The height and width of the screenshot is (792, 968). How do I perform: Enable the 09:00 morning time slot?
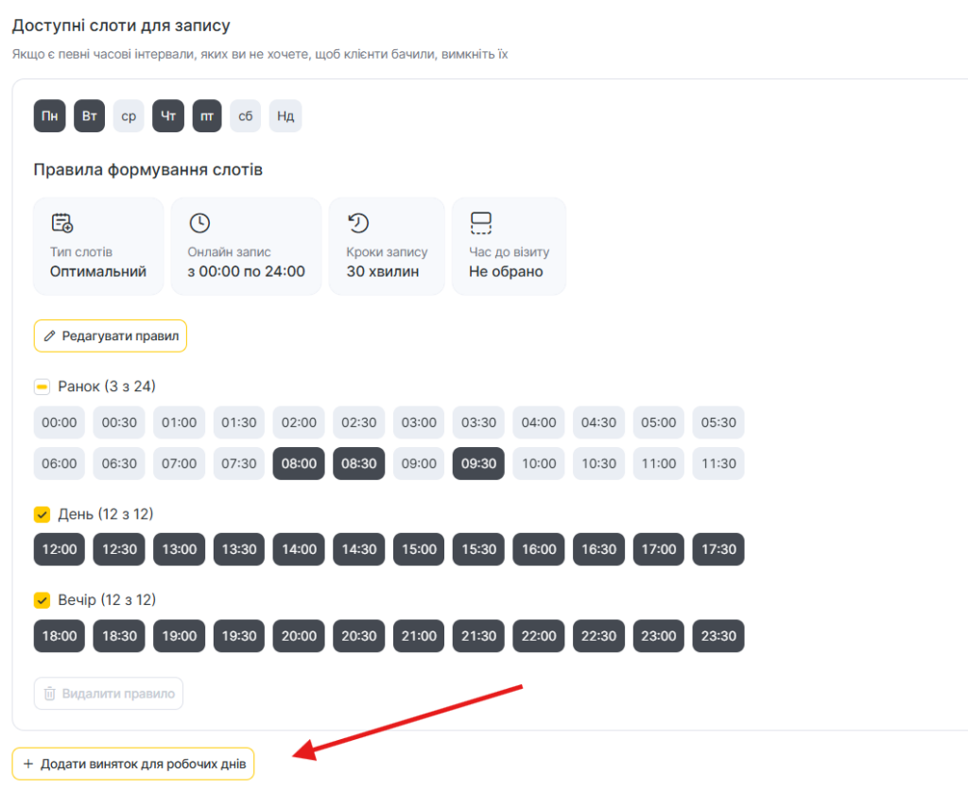419,463
